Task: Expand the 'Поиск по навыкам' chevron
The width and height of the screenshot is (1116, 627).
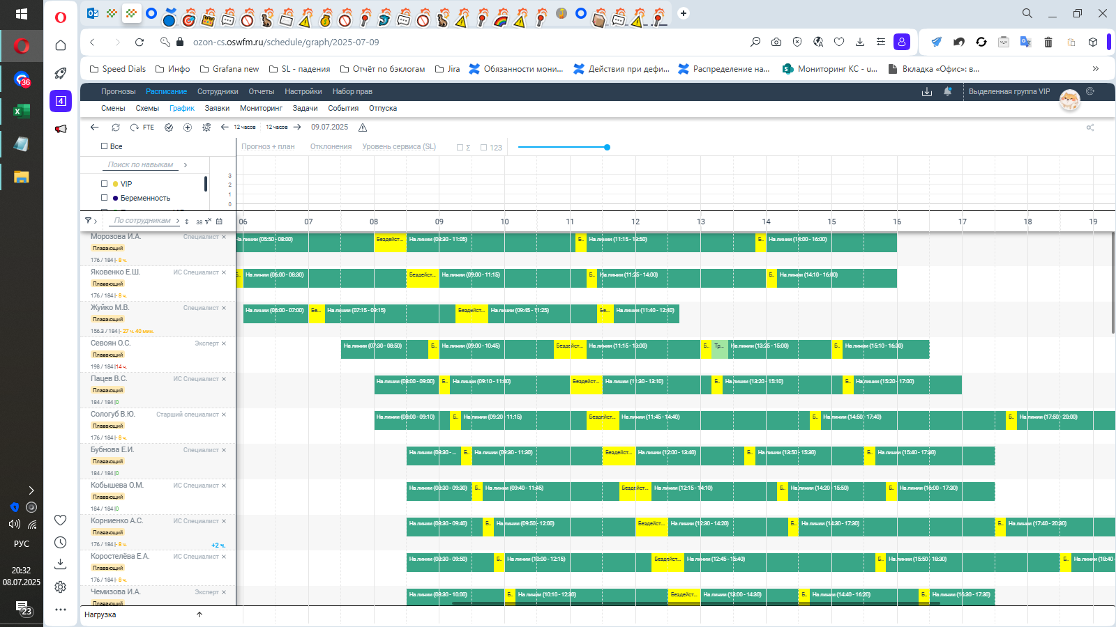Action: pos(186,165)
